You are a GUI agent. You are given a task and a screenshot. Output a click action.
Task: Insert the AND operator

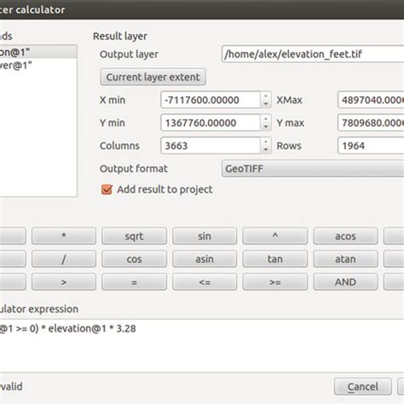(x=345, y=282)
